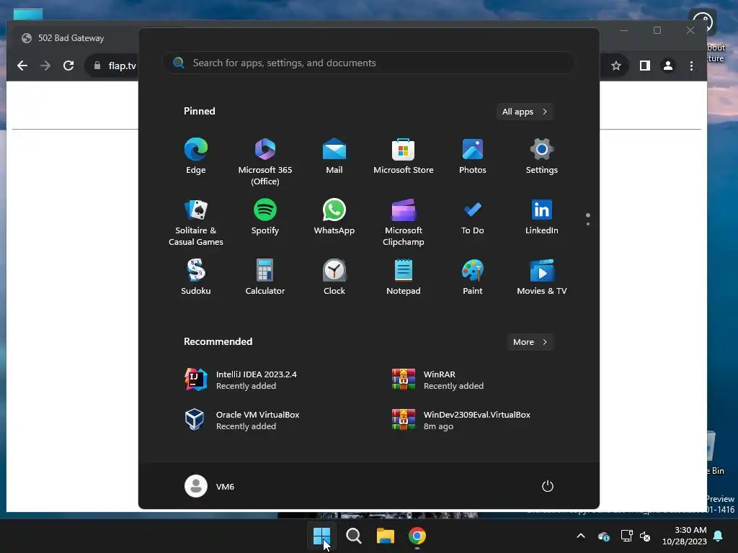Reload the page in Chrome
Screen dimensions: 738x553
pyautogui.click(x=68, y=66)
